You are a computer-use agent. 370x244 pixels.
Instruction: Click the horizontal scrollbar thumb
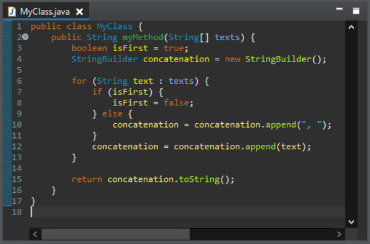click(116, 234)
